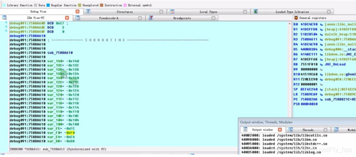356x157 pixels.
Task: Select the Output window tab
Action: click(x=262, y=130)
